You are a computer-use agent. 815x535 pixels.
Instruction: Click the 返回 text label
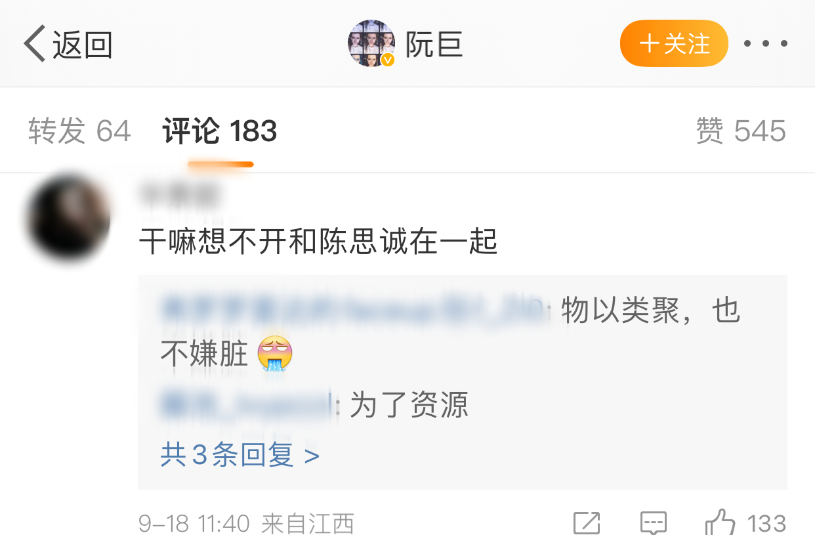pos(83,45)
